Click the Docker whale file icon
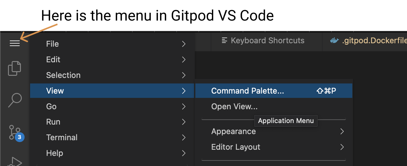The image size is (407, 166). click(x=334, y=41)
